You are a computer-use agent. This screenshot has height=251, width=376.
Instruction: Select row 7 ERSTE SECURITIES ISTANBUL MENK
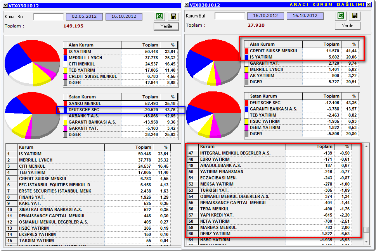[x=88, y=191]
